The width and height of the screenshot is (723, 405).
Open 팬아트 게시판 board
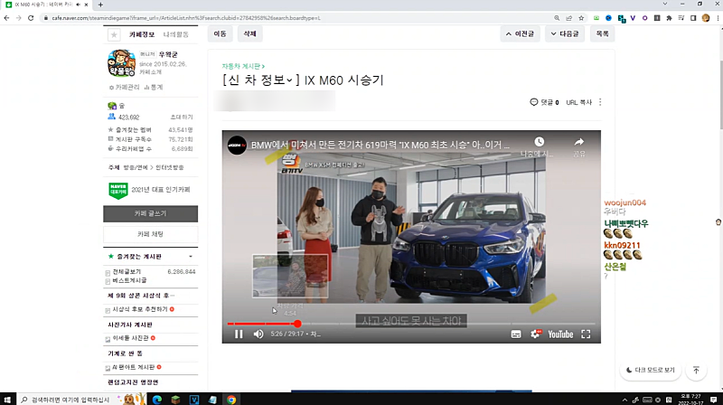pyautogui.click(x=134, y=367)
